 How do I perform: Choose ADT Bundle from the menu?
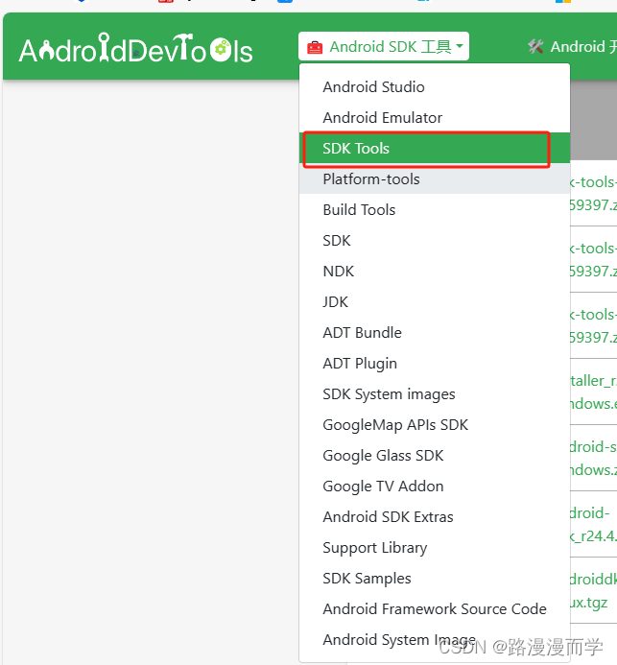point(435,333)
